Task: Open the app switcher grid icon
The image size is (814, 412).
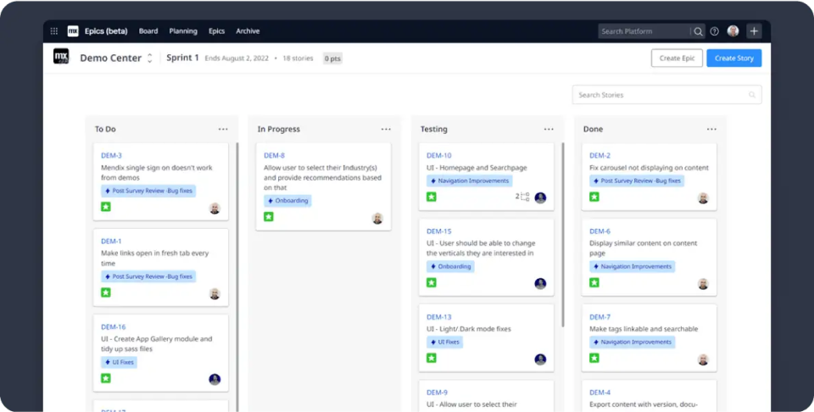Action: (x=54, y=31)
